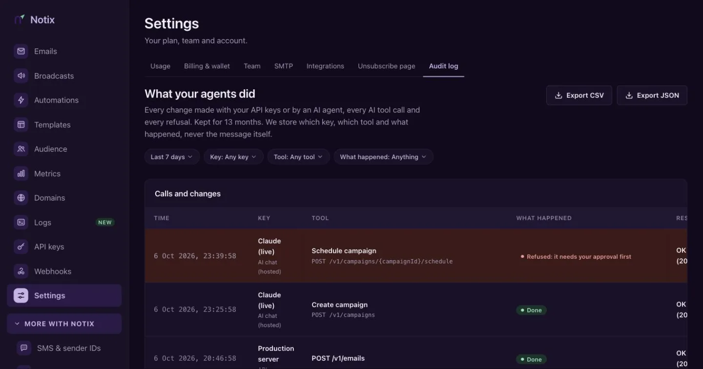Click the Schedule campaign tool name
Viewport: 703px width, 369px height.
pyautogui.click(x=344, y=250)
